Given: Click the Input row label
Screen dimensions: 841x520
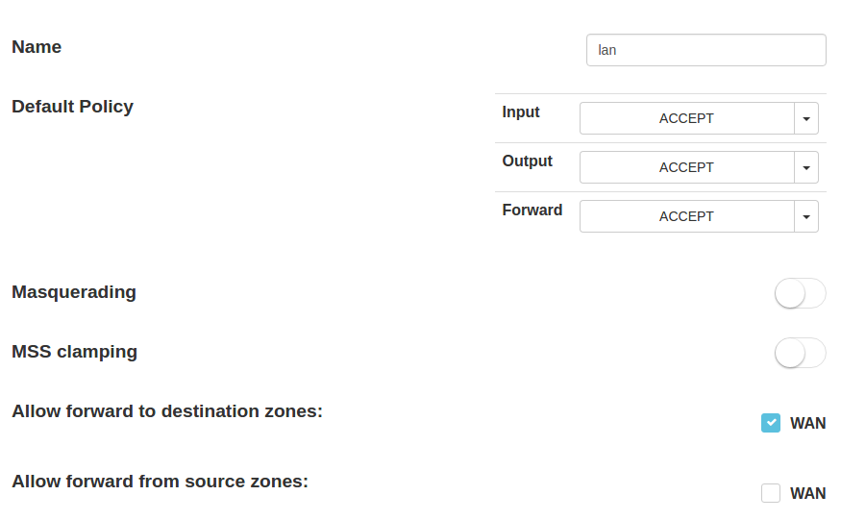Looking at the screenshot, I should 521,112.
